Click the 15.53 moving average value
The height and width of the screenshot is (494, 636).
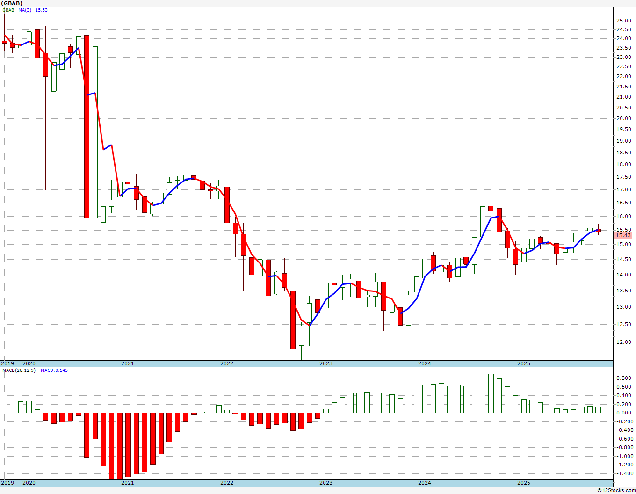[x=42, y=10]
